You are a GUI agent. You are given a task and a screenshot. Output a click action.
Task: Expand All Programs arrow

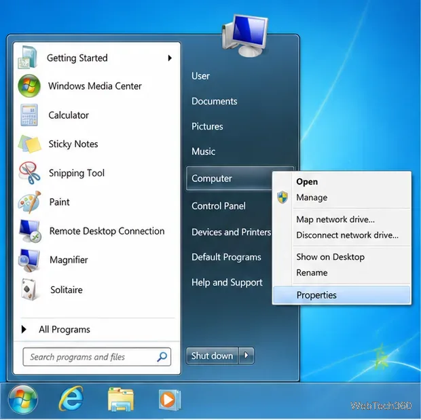click(24, 329)
